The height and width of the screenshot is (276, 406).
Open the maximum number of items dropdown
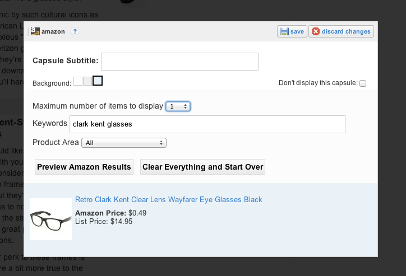[x=178, y=106]
